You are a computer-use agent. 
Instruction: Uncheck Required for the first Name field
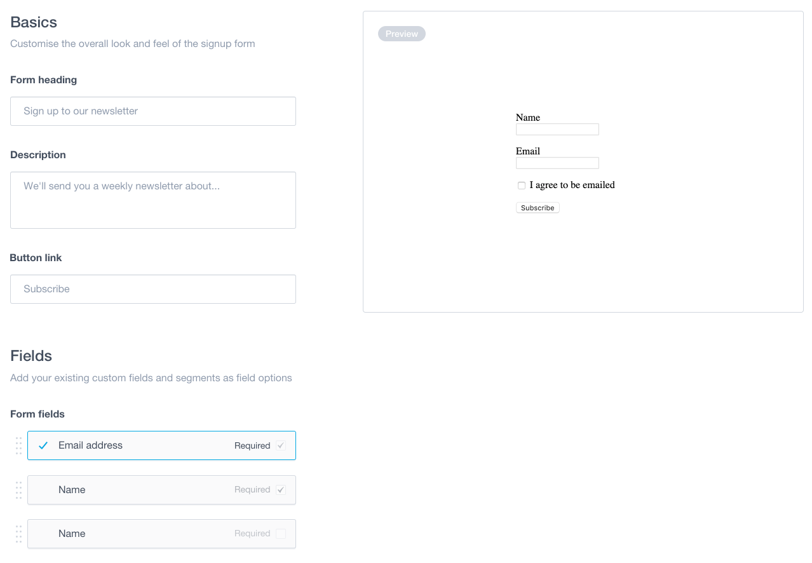click(x=280, y=489)
